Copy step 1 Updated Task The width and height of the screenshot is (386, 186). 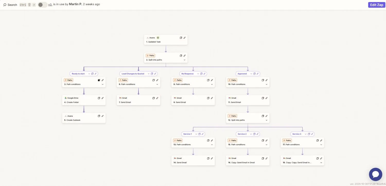181,38
